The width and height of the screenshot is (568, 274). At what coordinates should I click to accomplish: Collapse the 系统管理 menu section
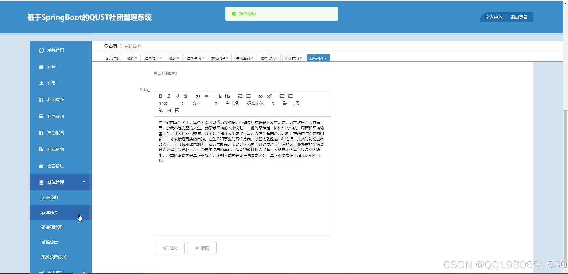click(60, 182)
